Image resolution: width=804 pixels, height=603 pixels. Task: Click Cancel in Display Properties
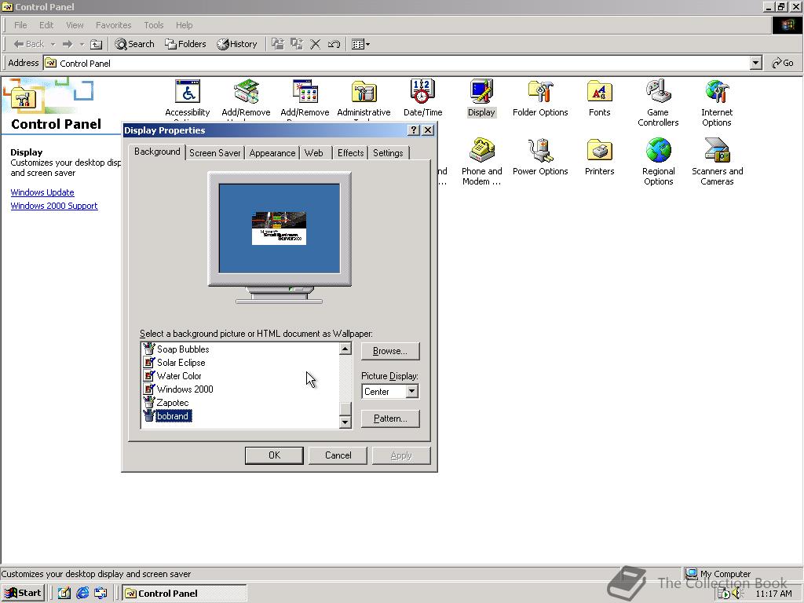point(338,455)
